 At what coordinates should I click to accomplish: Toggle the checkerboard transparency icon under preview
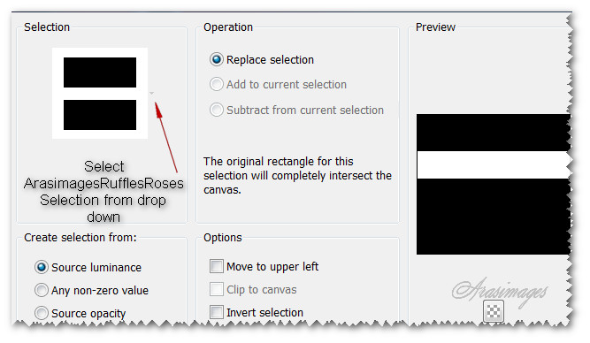494,311
